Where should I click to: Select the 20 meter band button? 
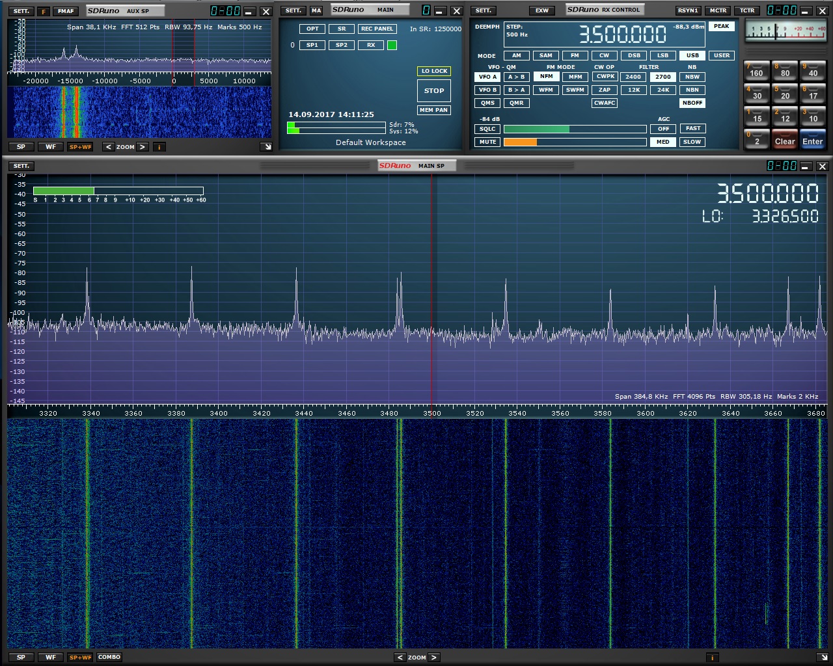(x=785, y=93)
